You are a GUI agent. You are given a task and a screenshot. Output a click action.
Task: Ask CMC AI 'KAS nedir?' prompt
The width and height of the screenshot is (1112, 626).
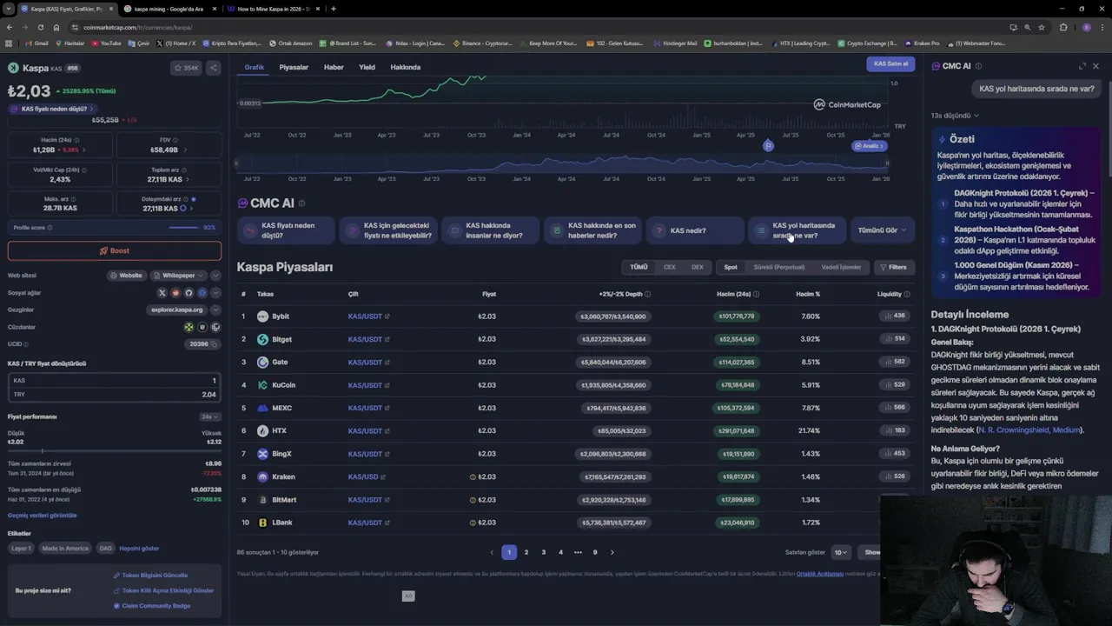point(694,230)
